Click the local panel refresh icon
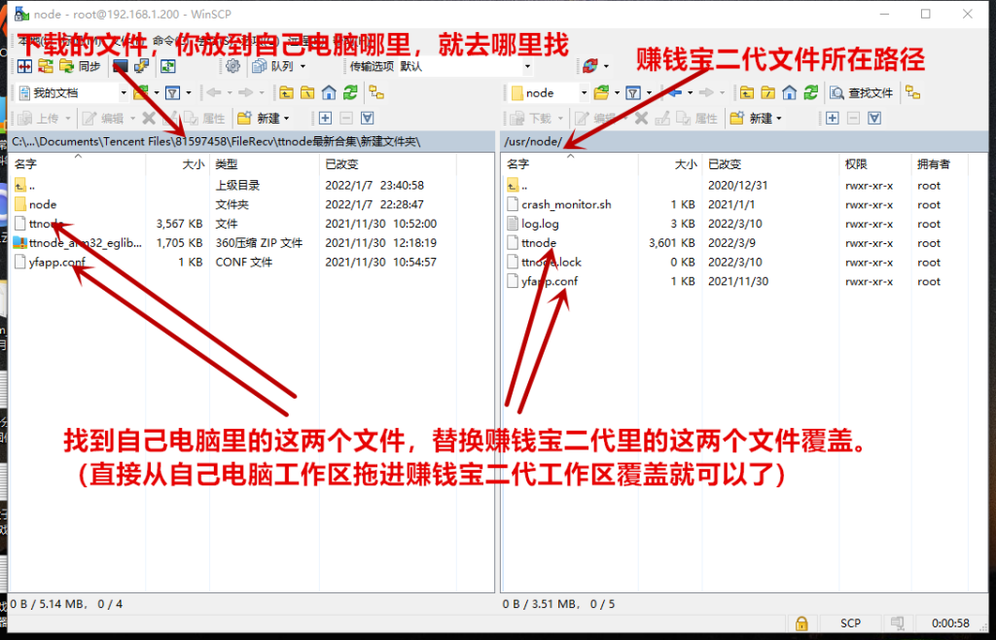Screen dimensions: 996x640 point(349,93)
